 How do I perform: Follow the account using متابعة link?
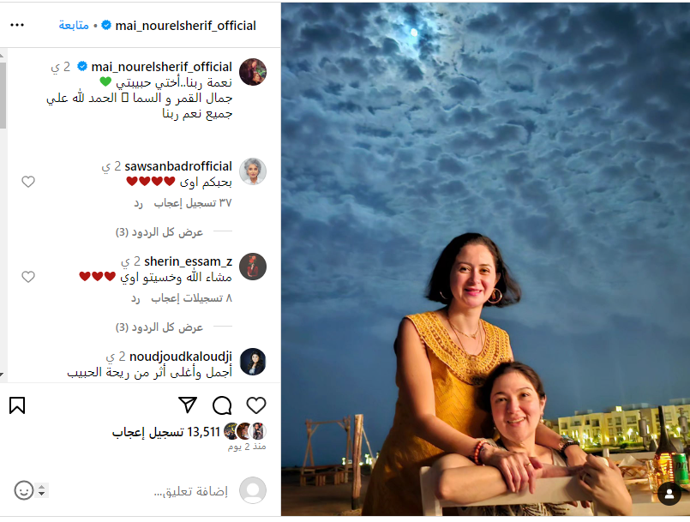[x=74, y=26]
